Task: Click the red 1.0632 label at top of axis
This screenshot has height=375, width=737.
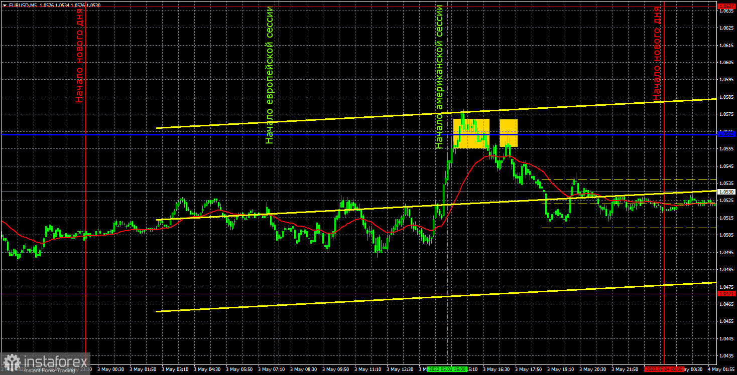Action: (726, 6)
